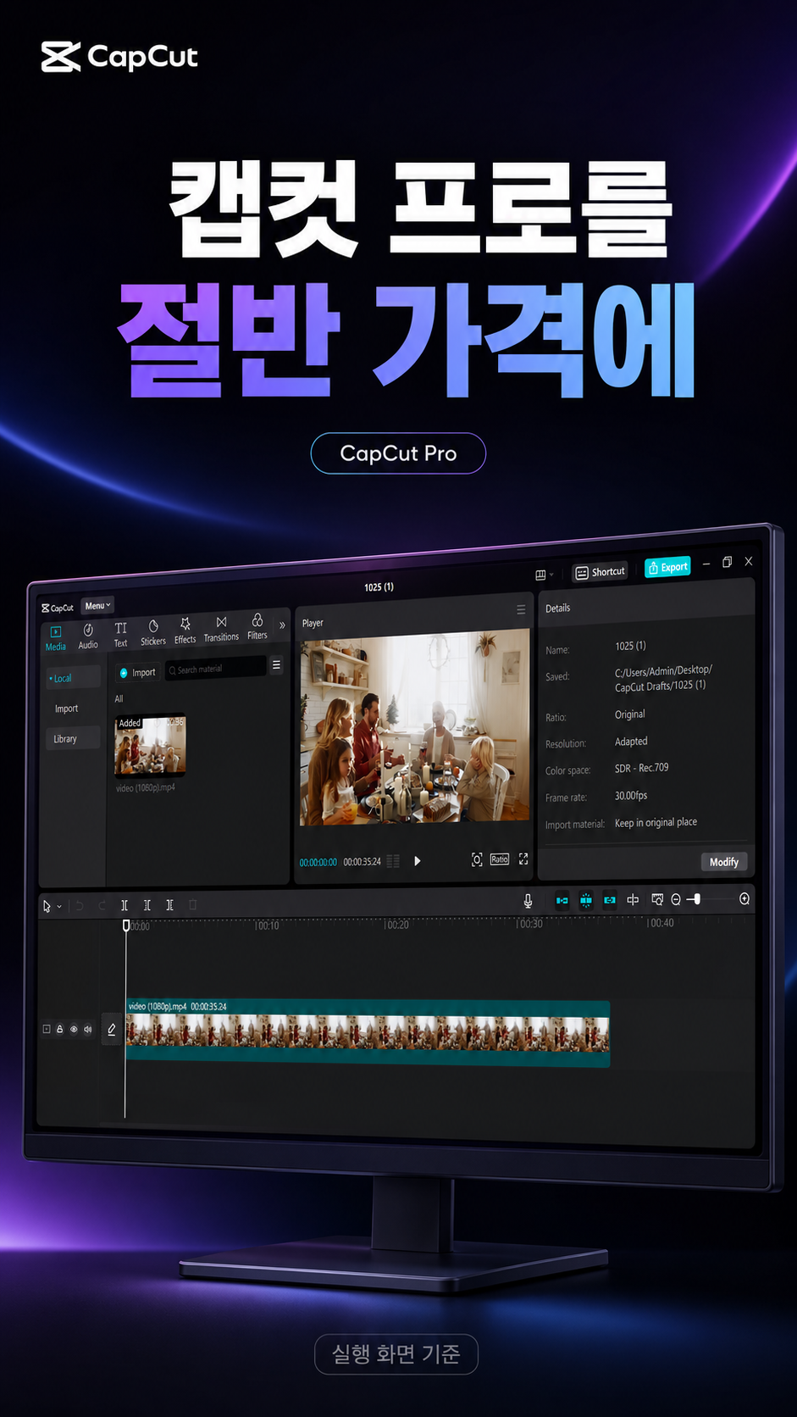Open the Ratio option in Player
The height and width of the screenshot is (1417, 797).
click(x=500, y=859)
